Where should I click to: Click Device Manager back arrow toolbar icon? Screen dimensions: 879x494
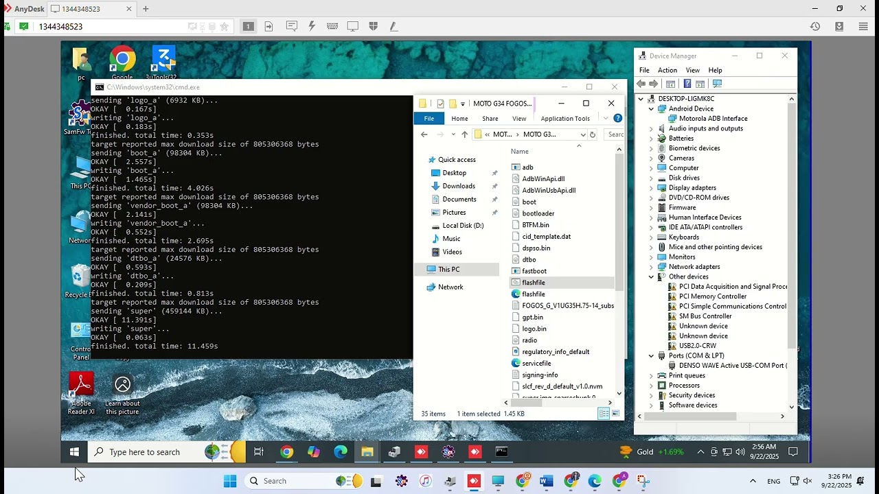click(641, 84)
